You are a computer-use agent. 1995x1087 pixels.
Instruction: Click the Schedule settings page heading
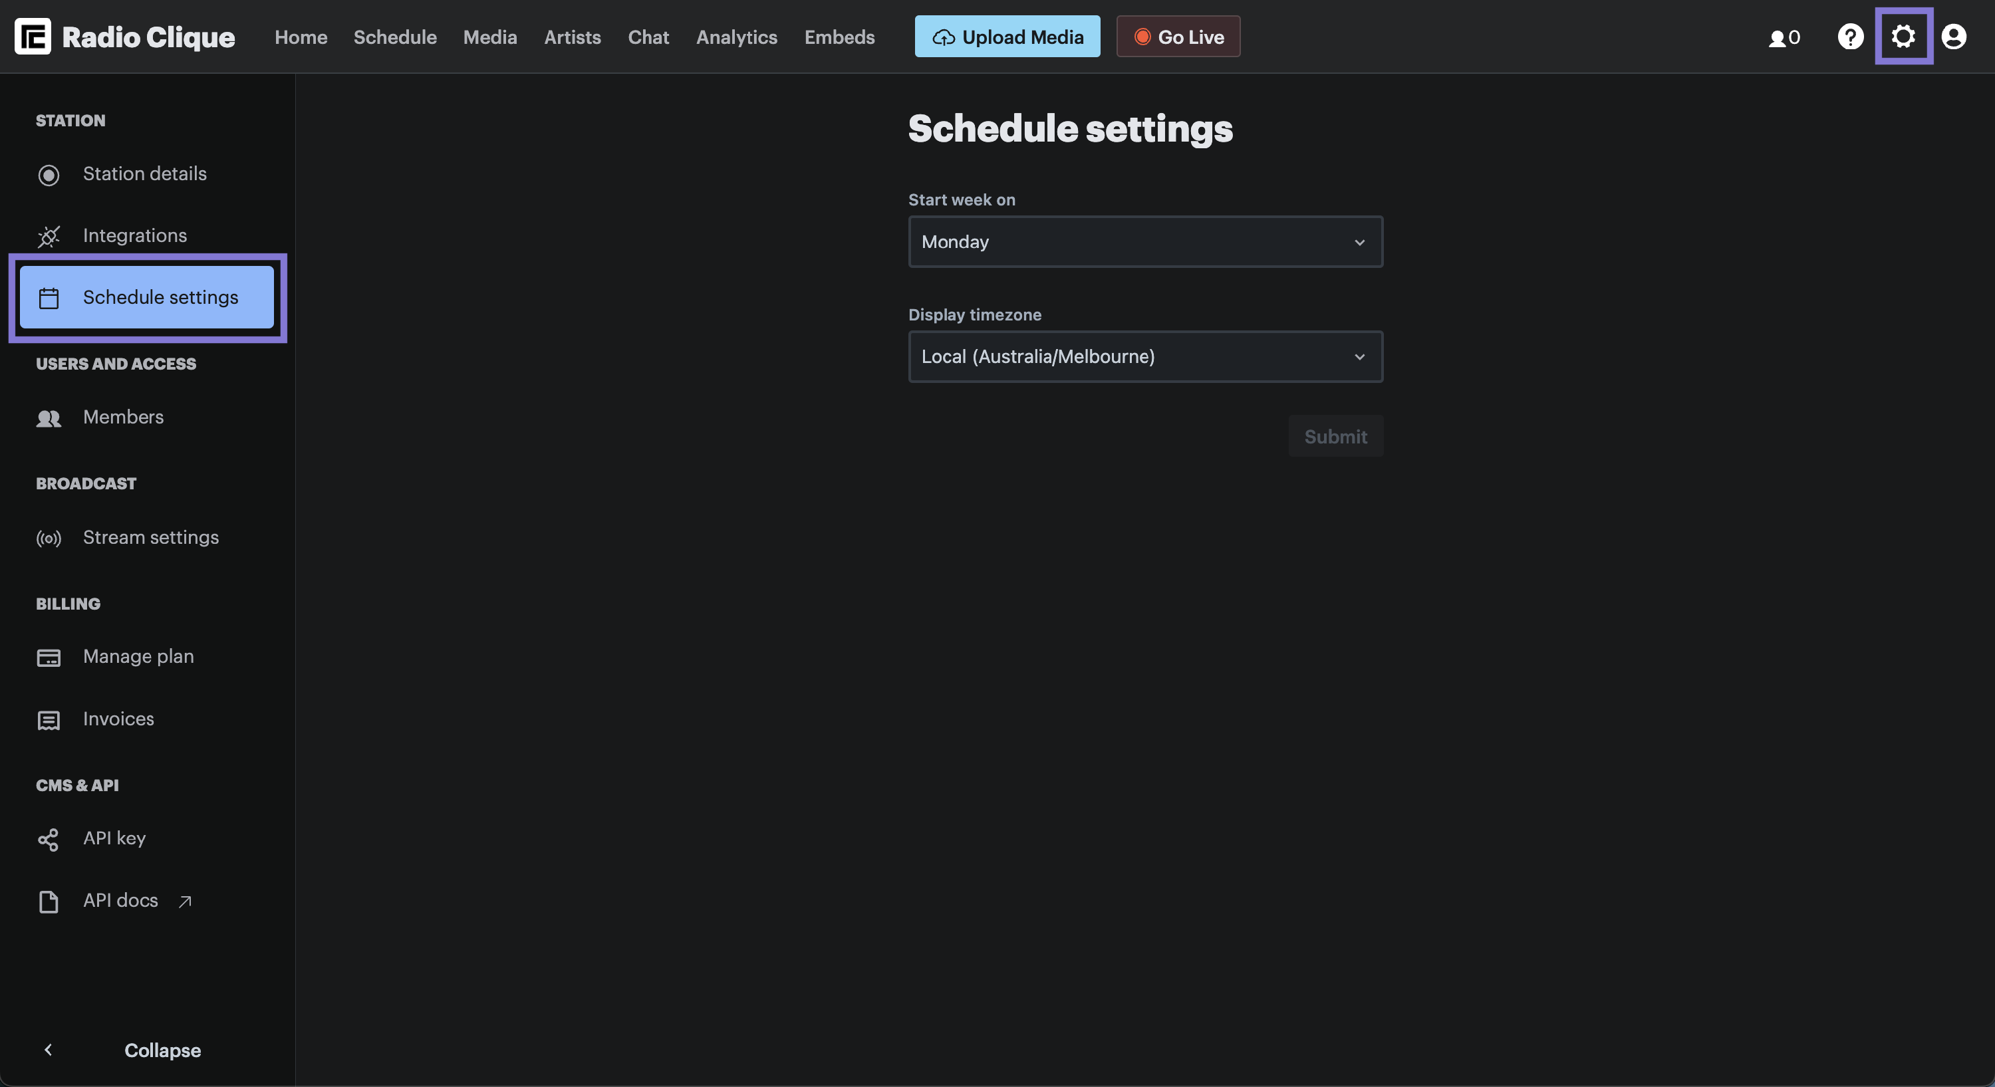click(x=1070, y=128)
